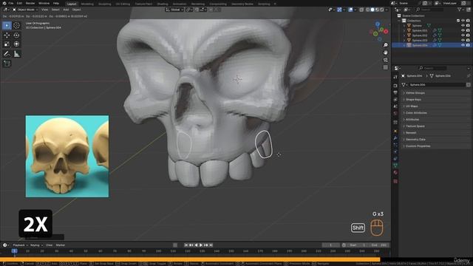Disable Sphere object in renders
The image size is (473, 266).
(x=468, y=26)
